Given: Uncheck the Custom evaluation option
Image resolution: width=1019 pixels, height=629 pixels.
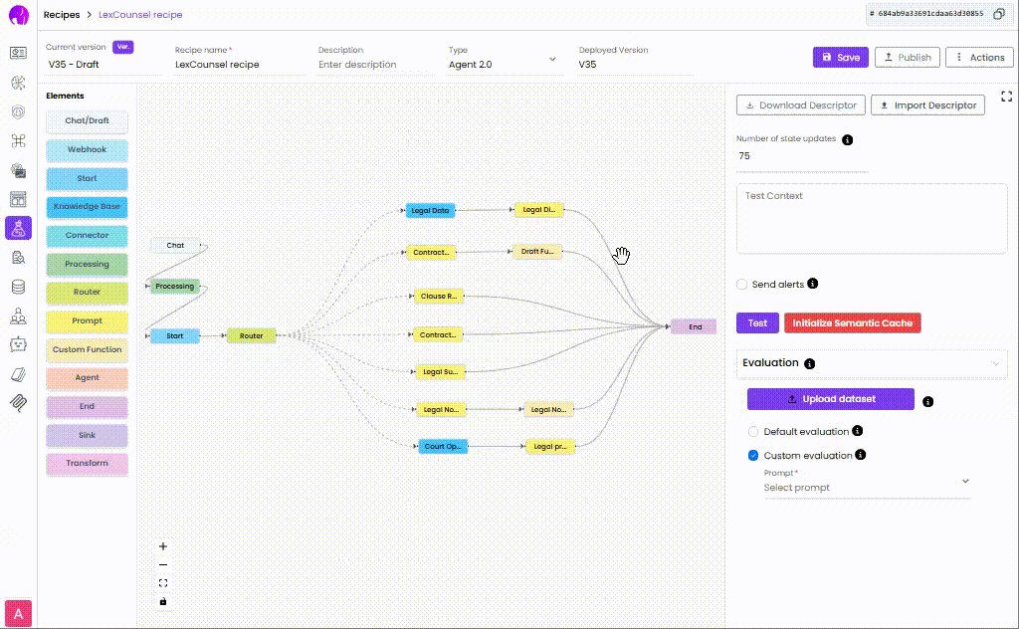Looking at the screenshot, I should tap(754, 456).
